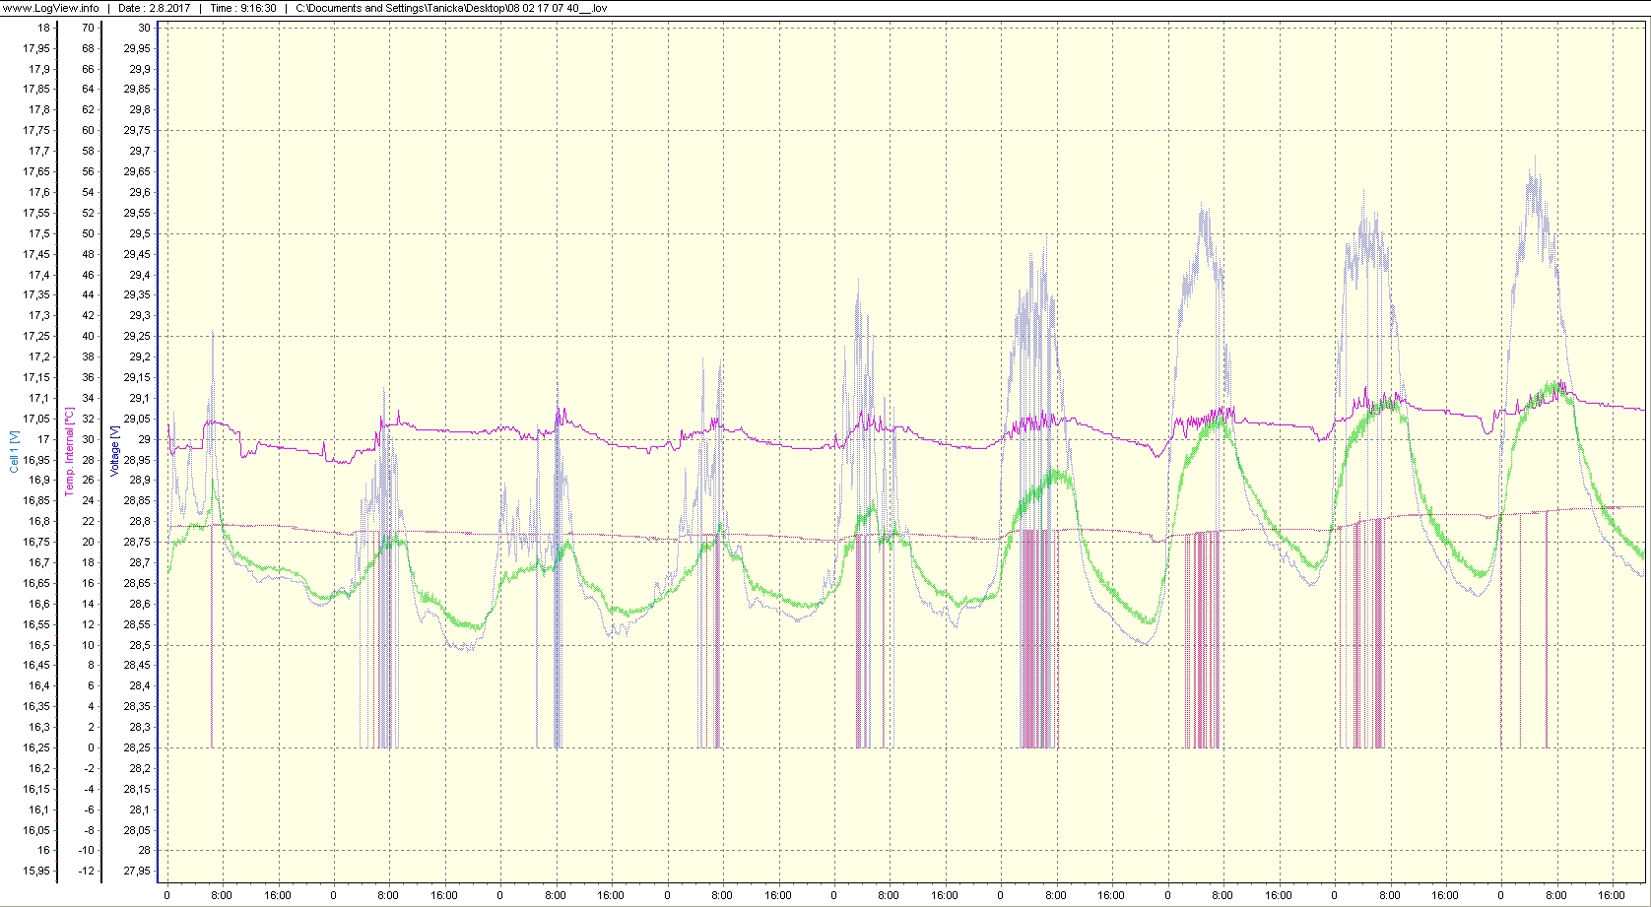The height and width of the screenshot is (907, 1651).
Task: Select -12 label on the temperature axis
Action: click(x=86, y=871)
